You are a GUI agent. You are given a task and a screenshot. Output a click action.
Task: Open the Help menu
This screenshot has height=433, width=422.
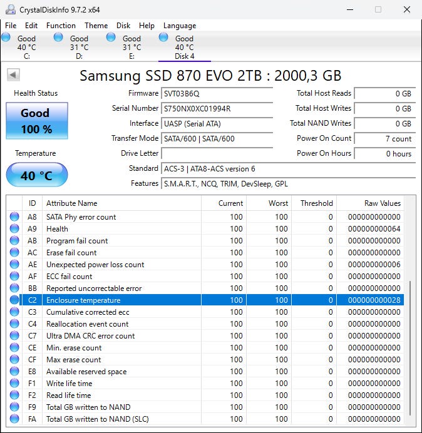[x=147, y=26]
